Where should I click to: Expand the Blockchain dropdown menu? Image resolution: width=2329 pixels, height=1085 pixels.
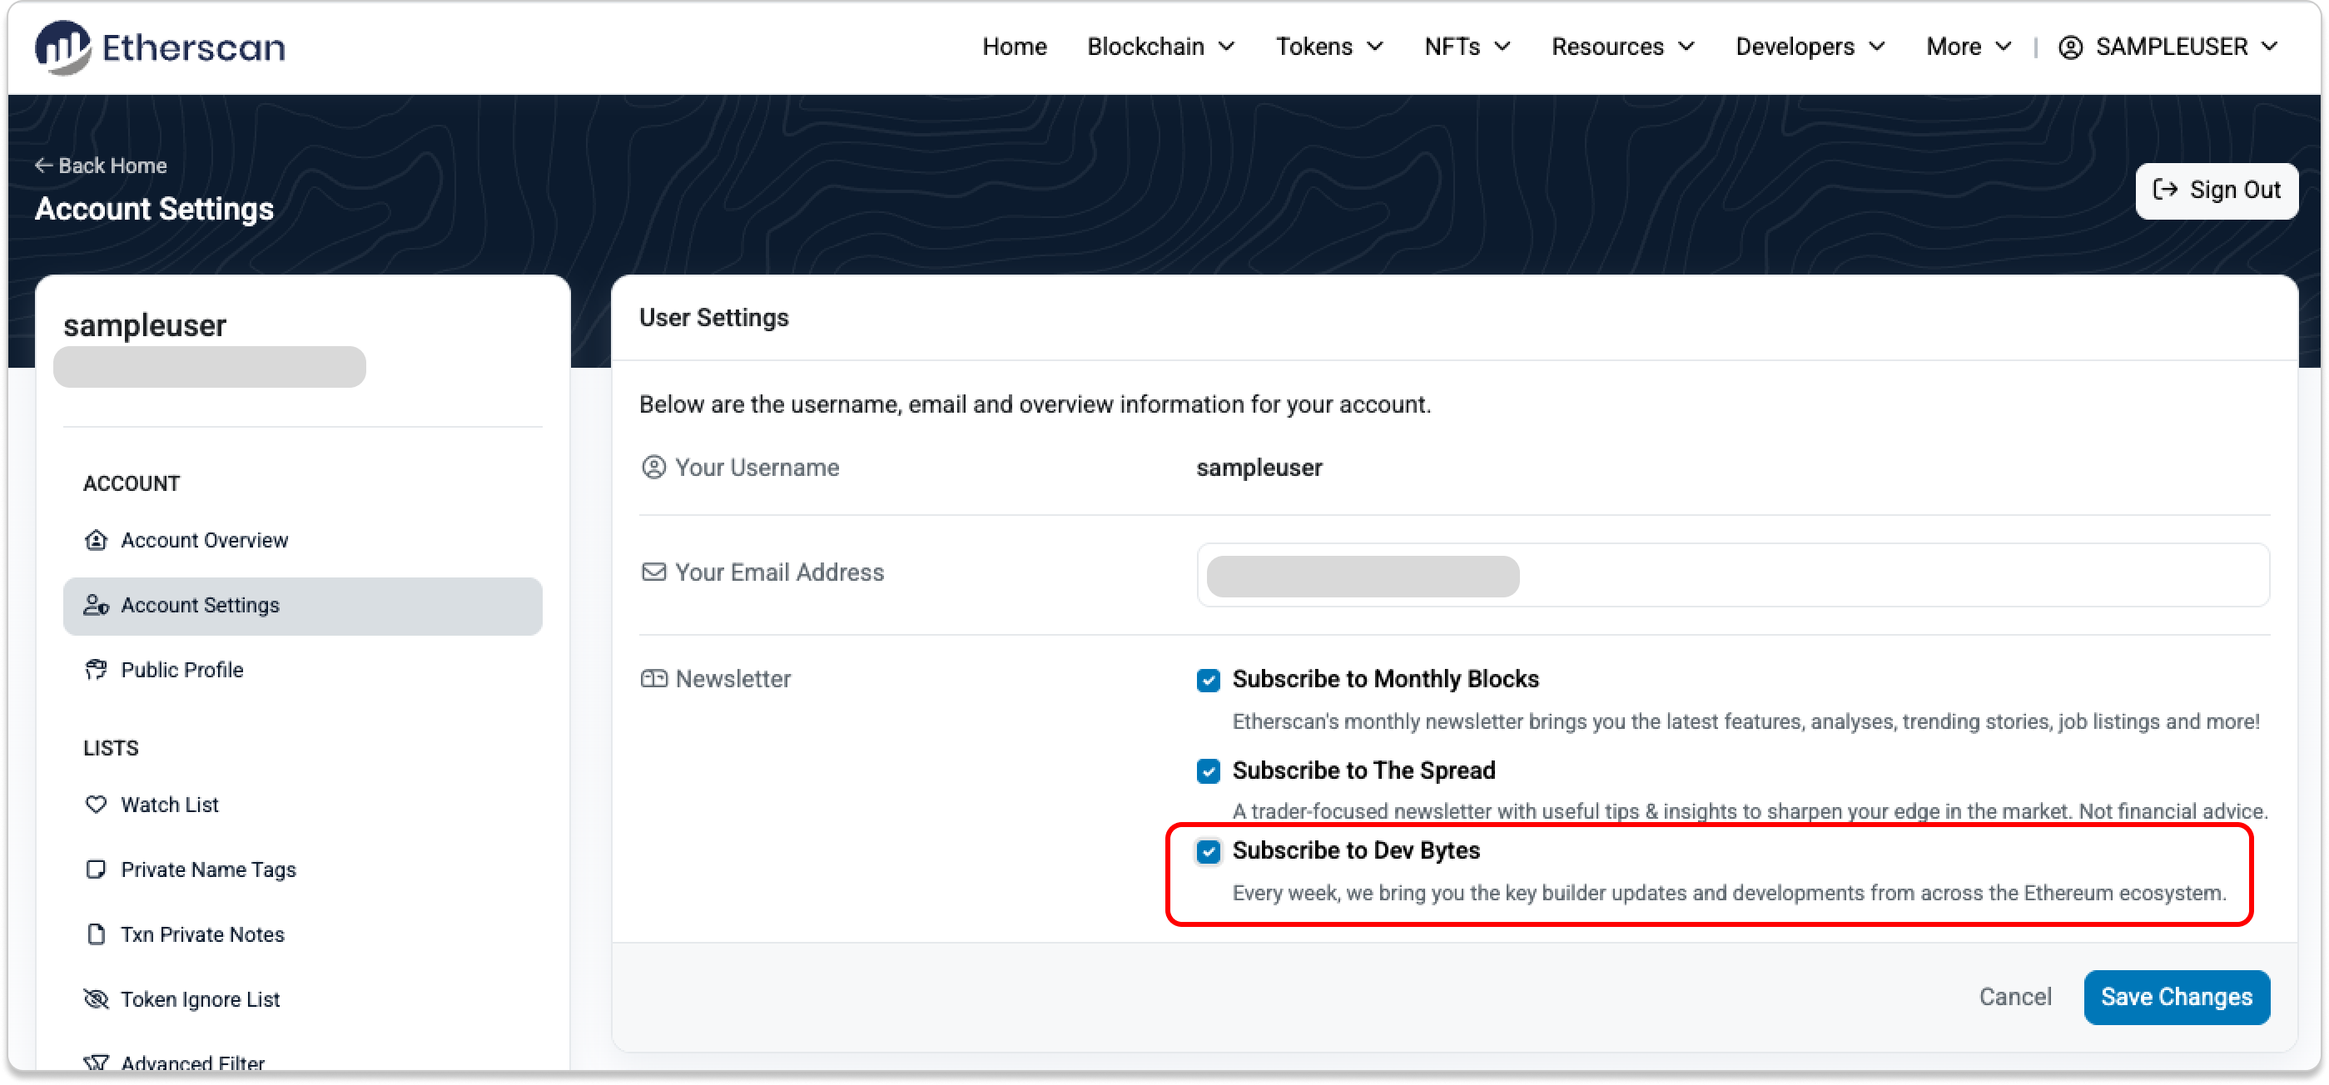click(1161, 47)
